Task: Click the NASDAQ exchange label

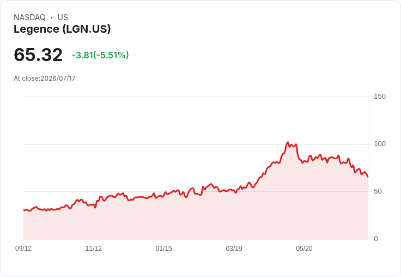Action: pyautogui.click(x=29, y=17)
